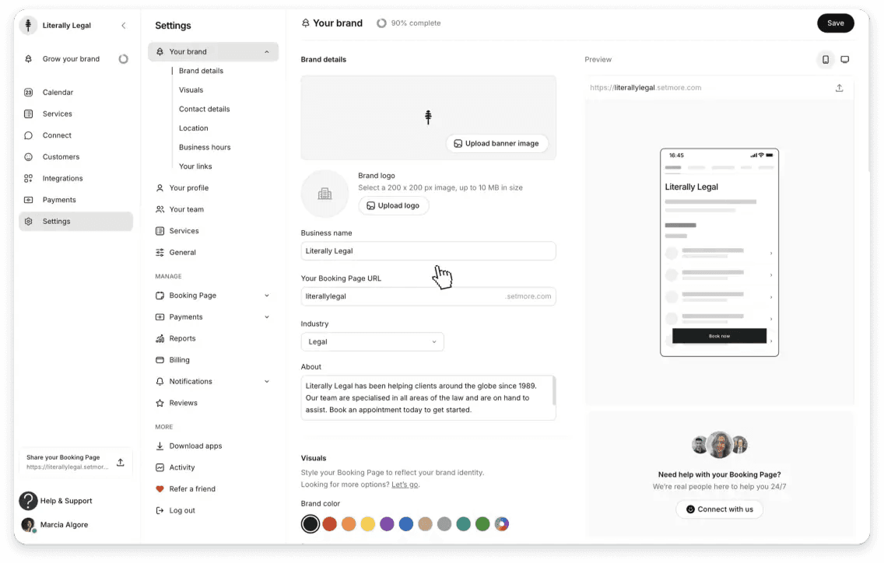884x563 pixels.
Task: Follow the Let's go link
Action: (404, 484)
